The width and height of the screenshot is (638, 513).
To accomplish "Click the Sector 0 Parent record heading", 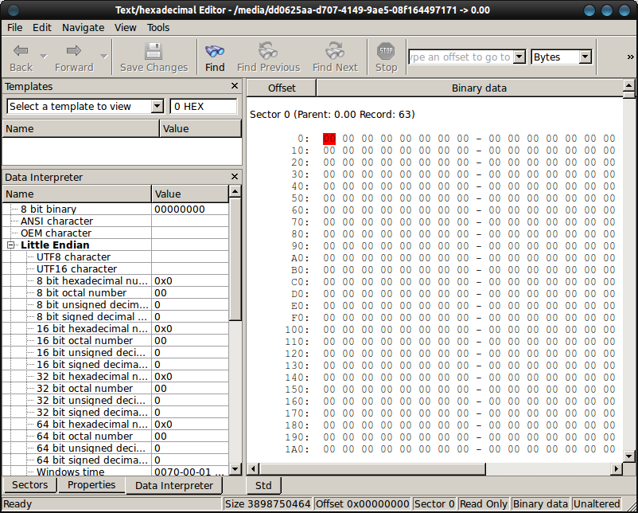I will [332, 115].
